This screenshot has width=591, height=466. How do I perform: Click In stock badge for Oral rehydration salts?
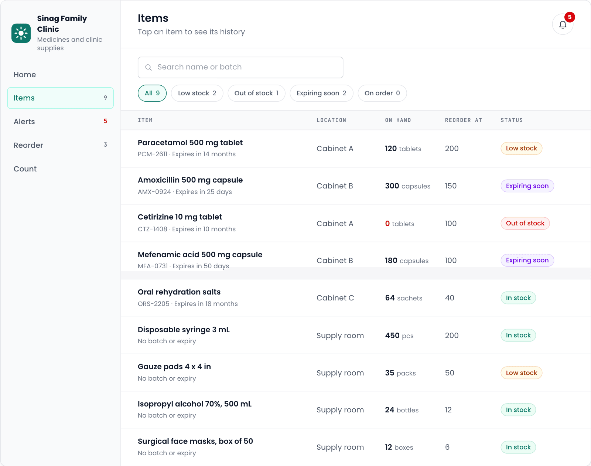(x=518, y=298)
